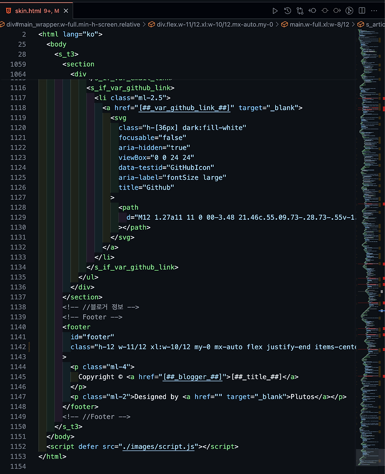
Task: Click the <!-- //Footer --> comment
Action: point(97,417)
